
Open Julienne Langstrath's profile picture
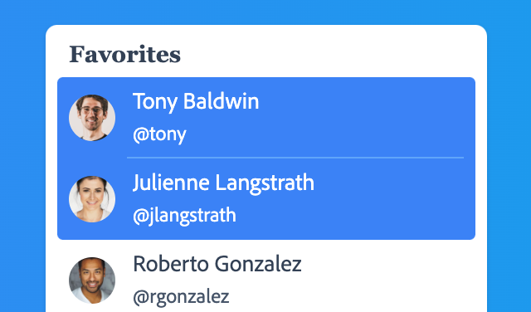92,199
